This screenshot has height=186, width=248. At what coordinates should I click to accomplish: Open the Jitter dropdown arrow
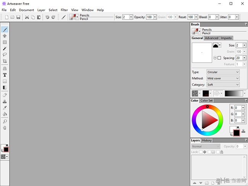(x=237, y=17)
